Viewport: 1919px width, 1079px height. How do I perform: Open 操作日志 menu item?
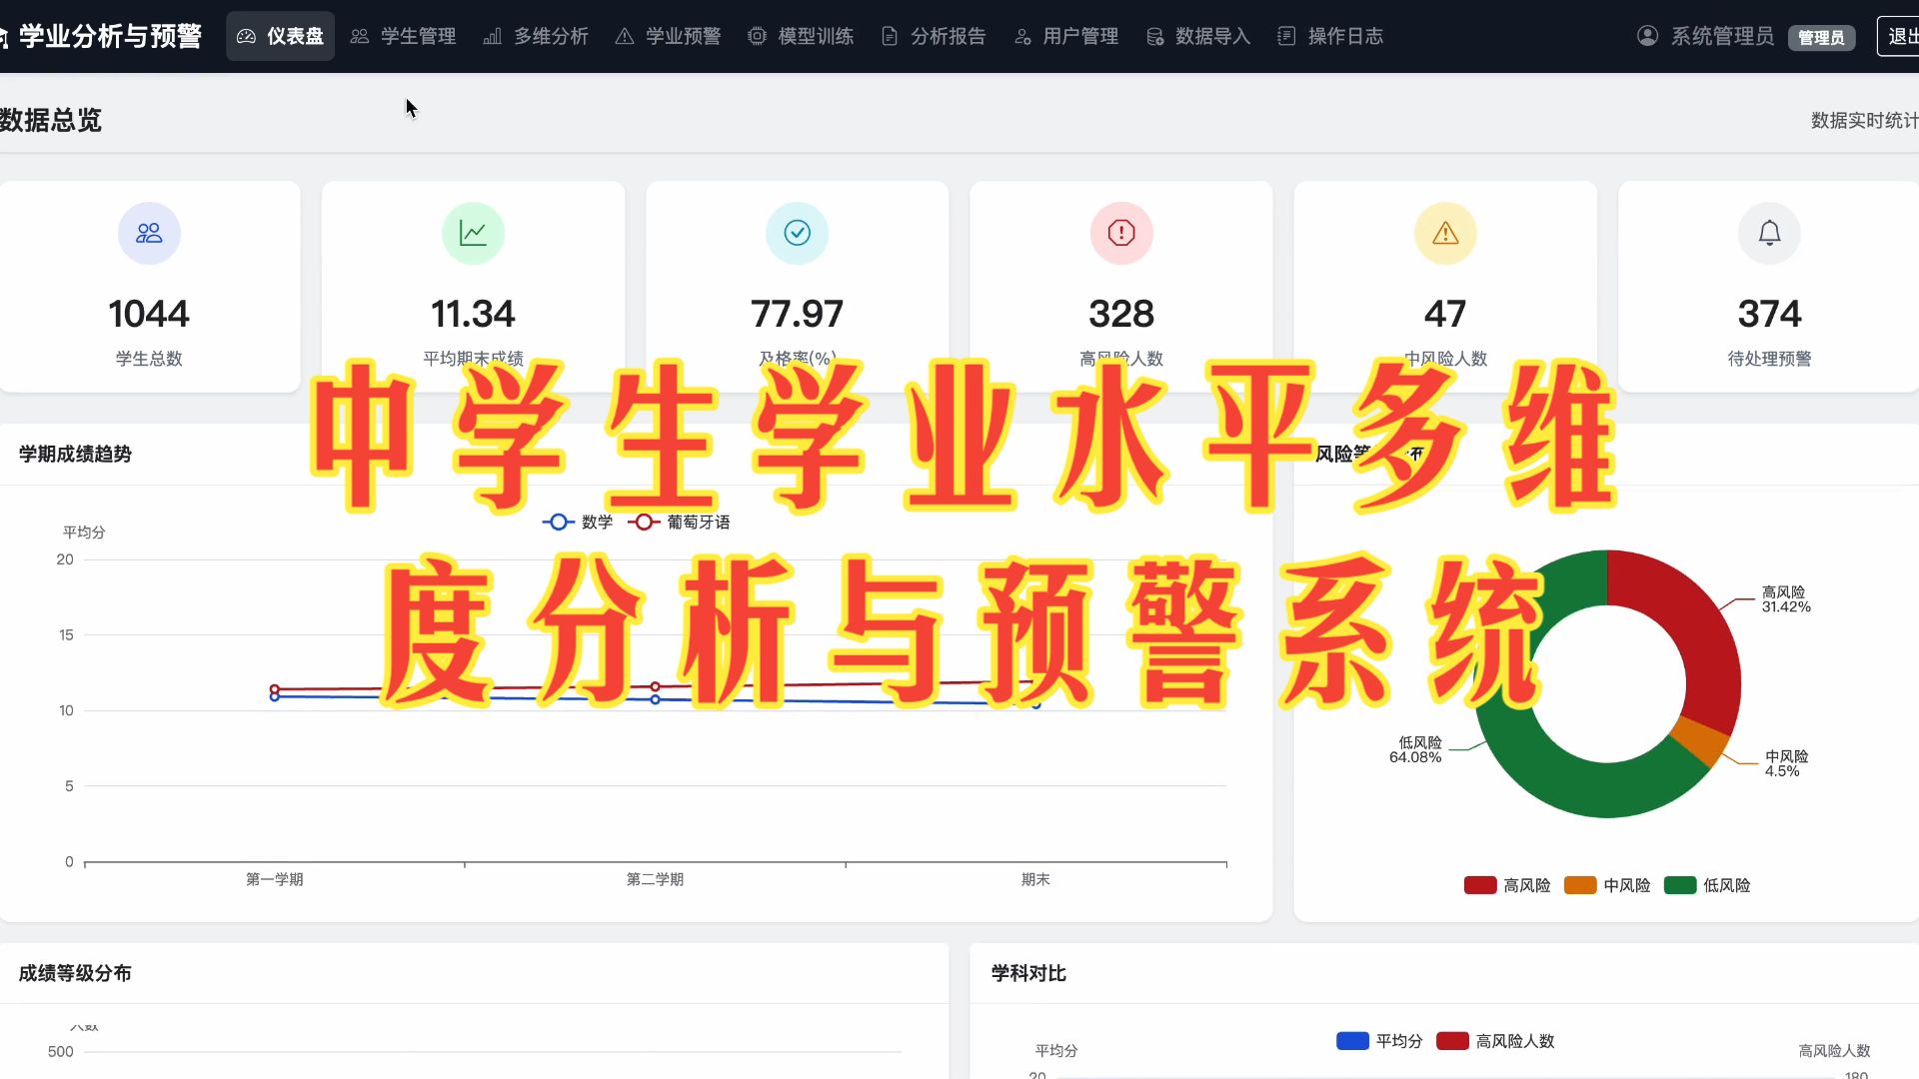(x=1330, y=36)
